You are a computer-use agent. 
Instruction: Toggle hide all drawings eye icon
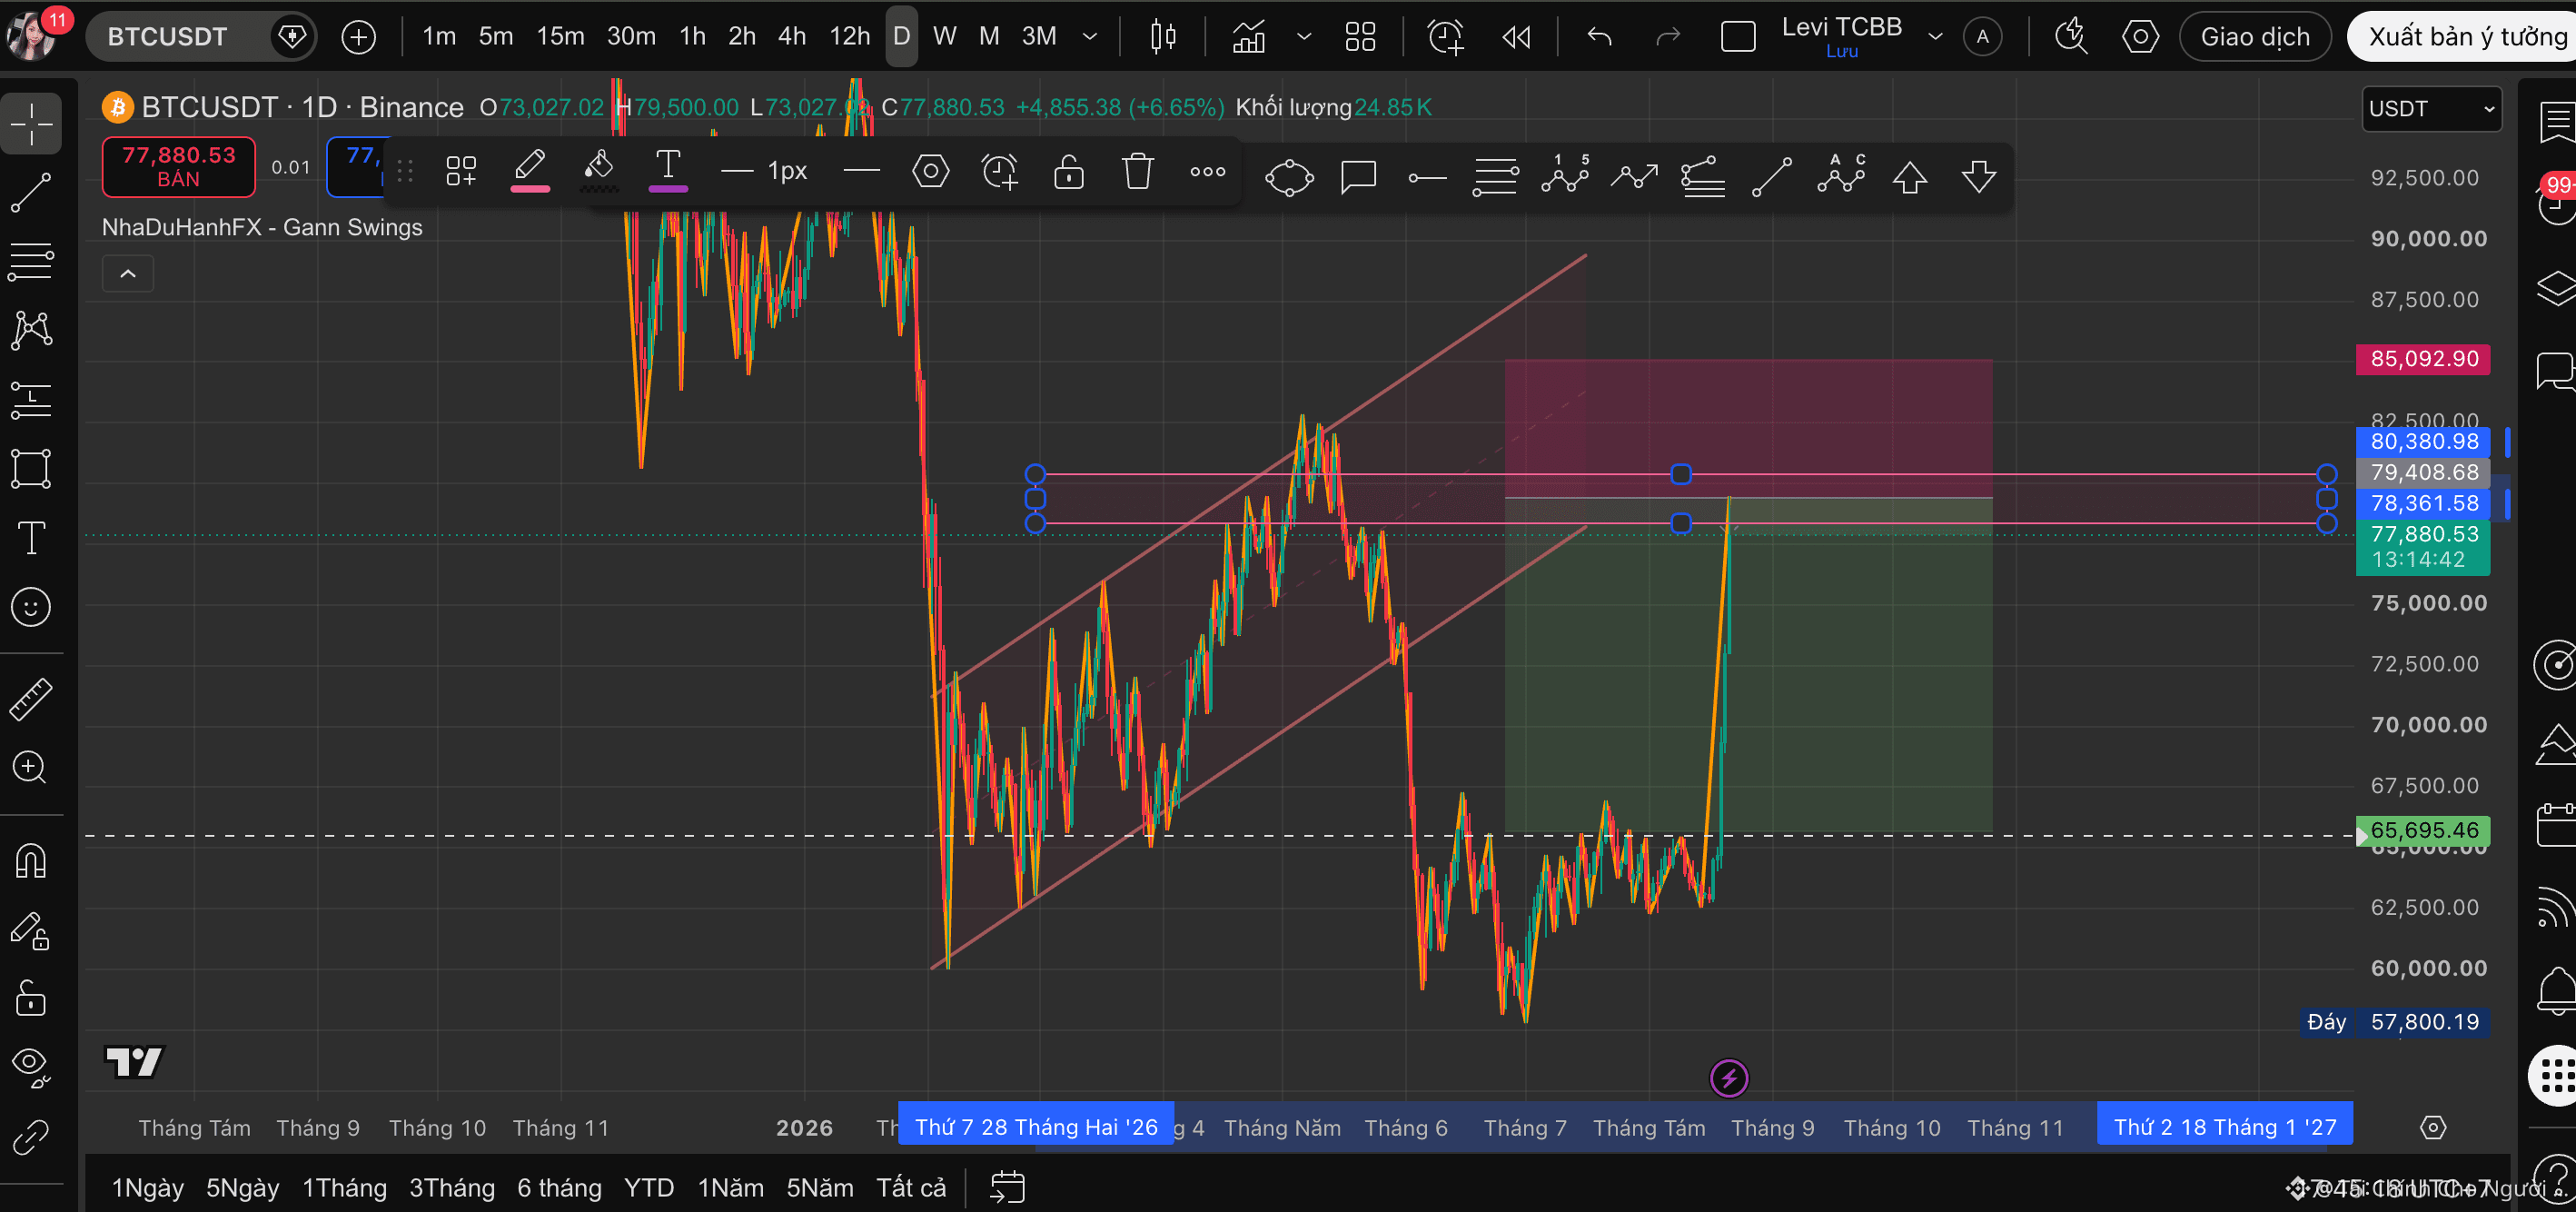tap(31, 1067)
